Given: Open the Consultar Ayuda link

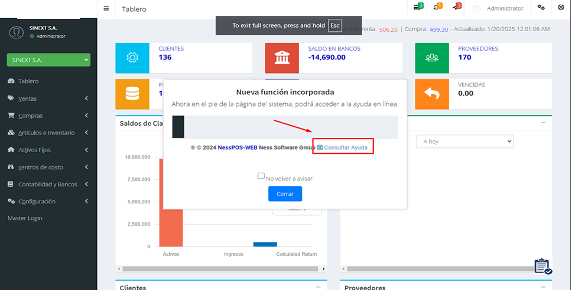Looking at the screenshot, I should pyautogui.click(x=345, y=147).
